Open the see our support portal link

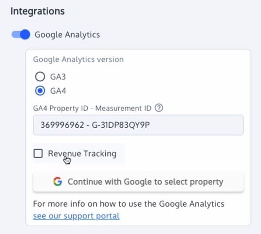(76, 216)
